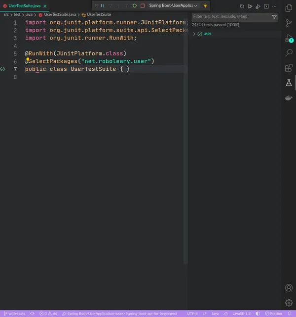The image size is (296, 317).
Task: Click the passed status icon beside user
Action: tap(200, 34)
